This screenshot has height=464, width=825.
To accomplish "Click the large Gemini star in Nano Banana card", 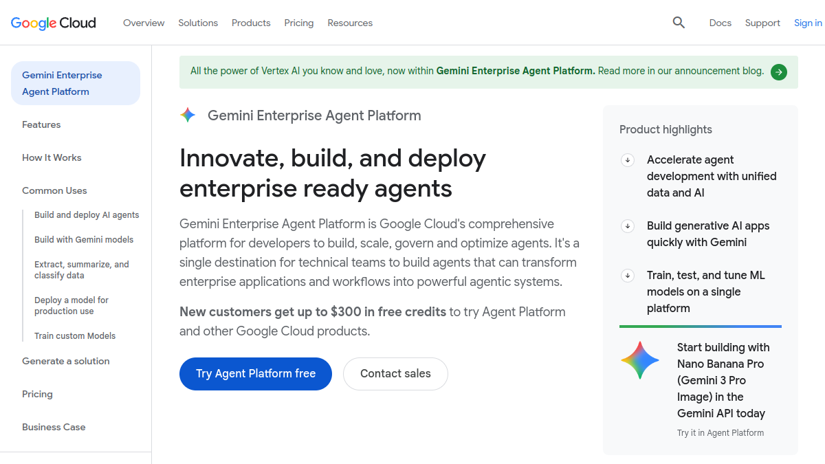I will click(639, 360).
